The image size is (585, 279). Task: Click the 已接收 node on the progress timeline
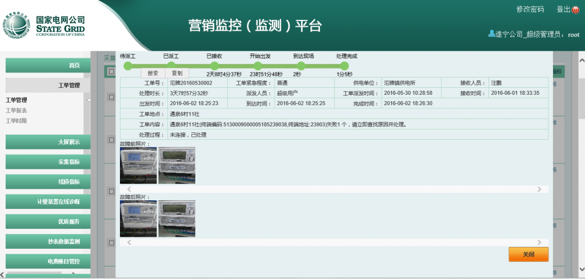214,66
